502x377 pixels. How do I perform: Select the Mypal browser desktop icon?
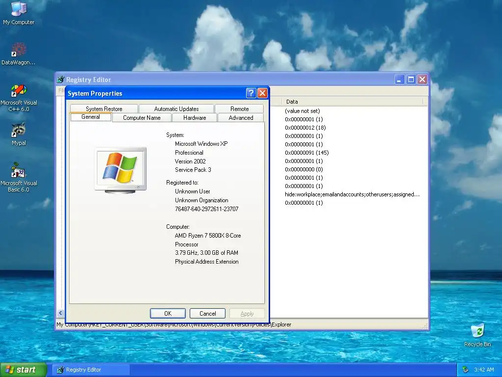[x=19, y=134]
